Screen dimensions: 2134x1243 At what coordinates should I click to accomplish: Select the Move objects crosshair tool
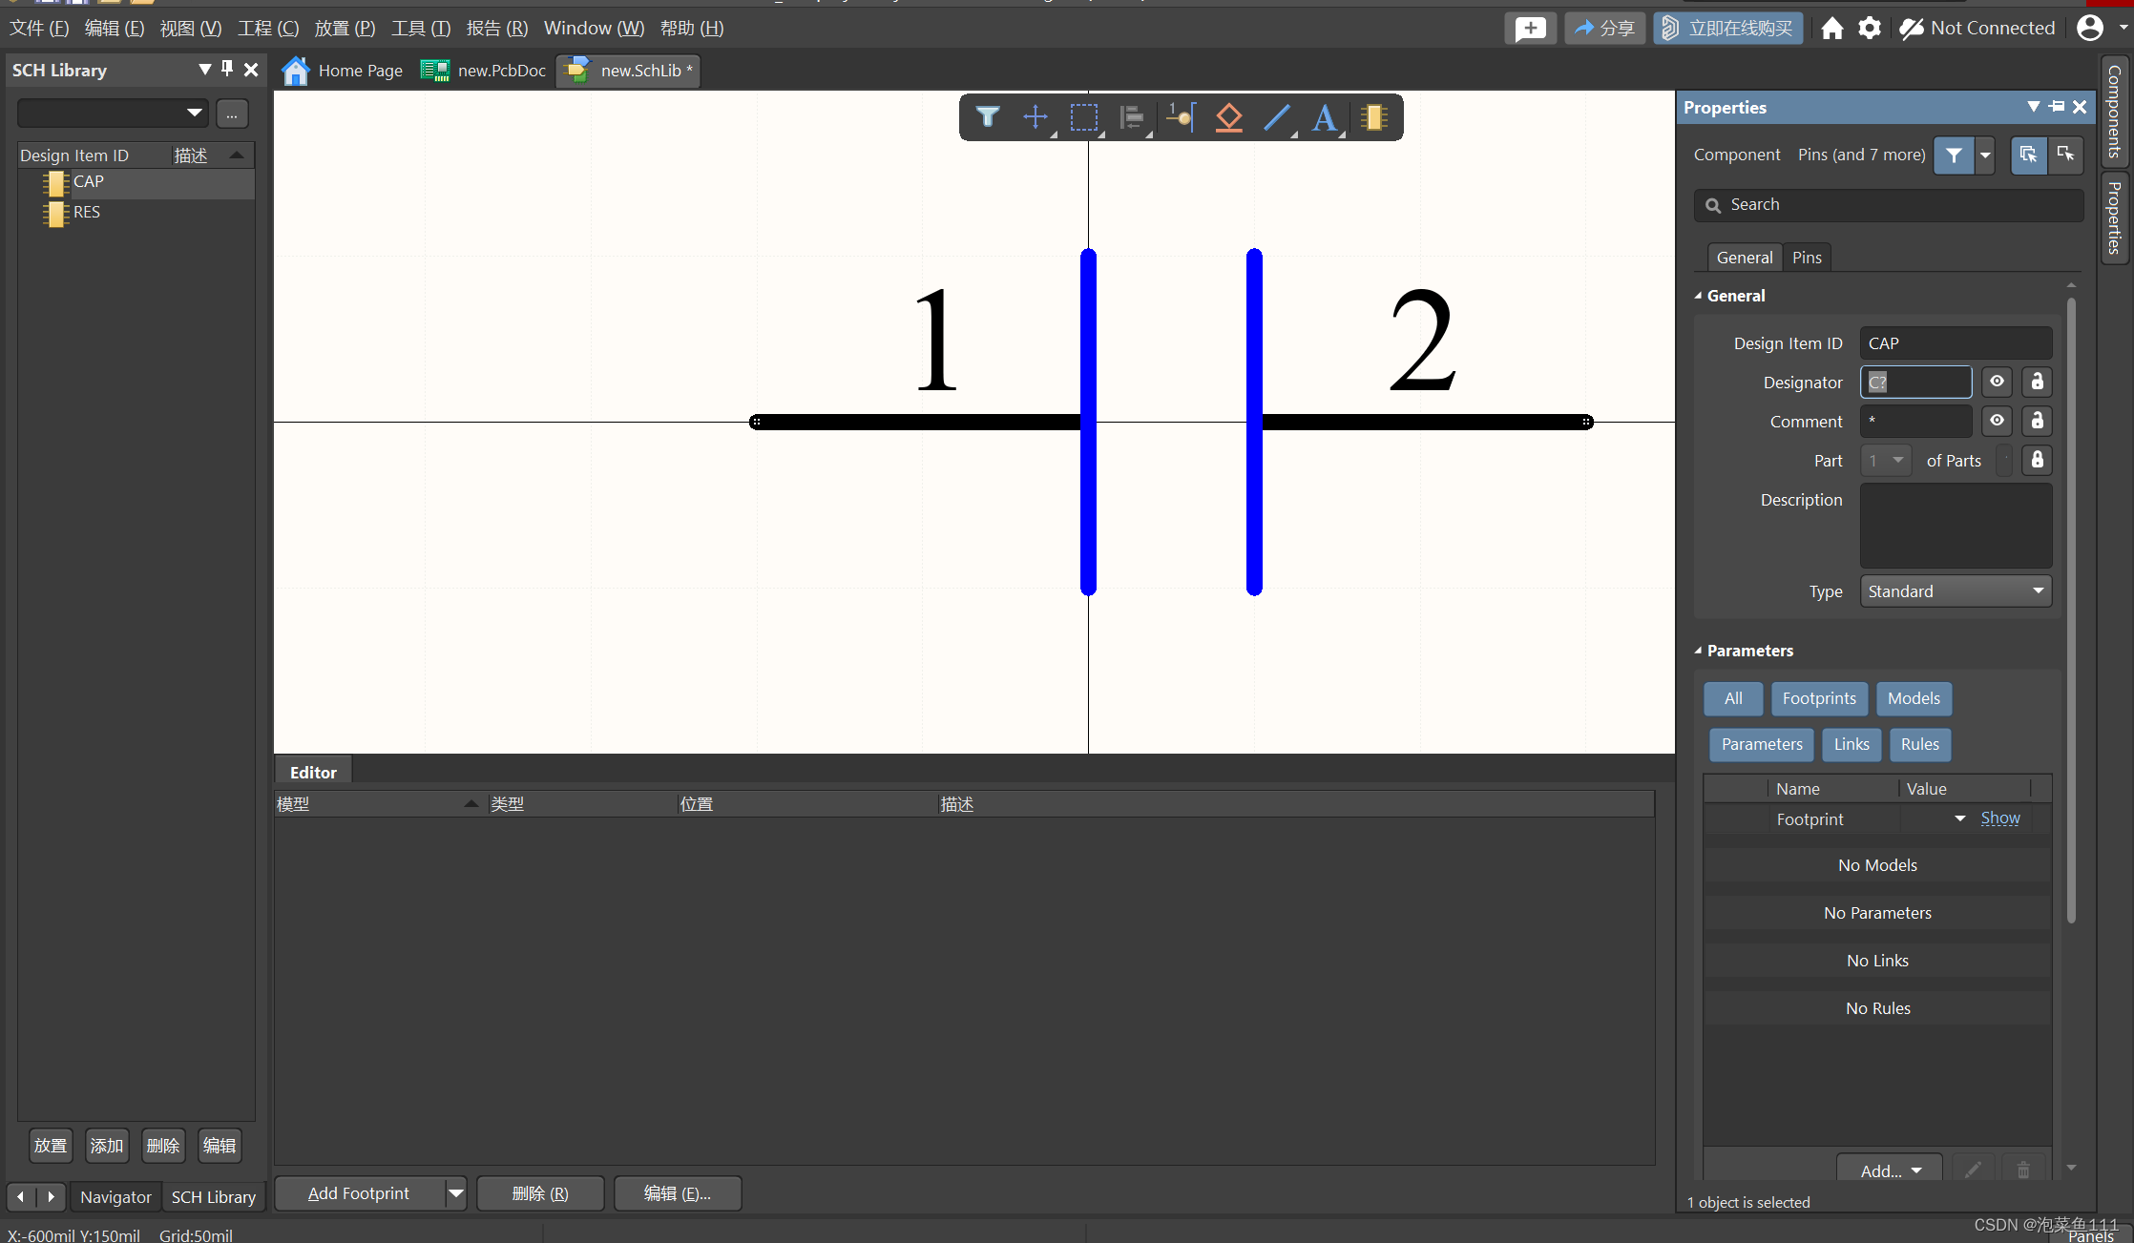coord(1035,117)
